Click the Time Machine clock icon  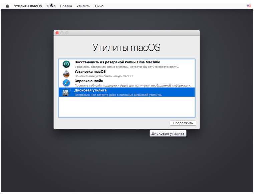[x=66, y=64]
